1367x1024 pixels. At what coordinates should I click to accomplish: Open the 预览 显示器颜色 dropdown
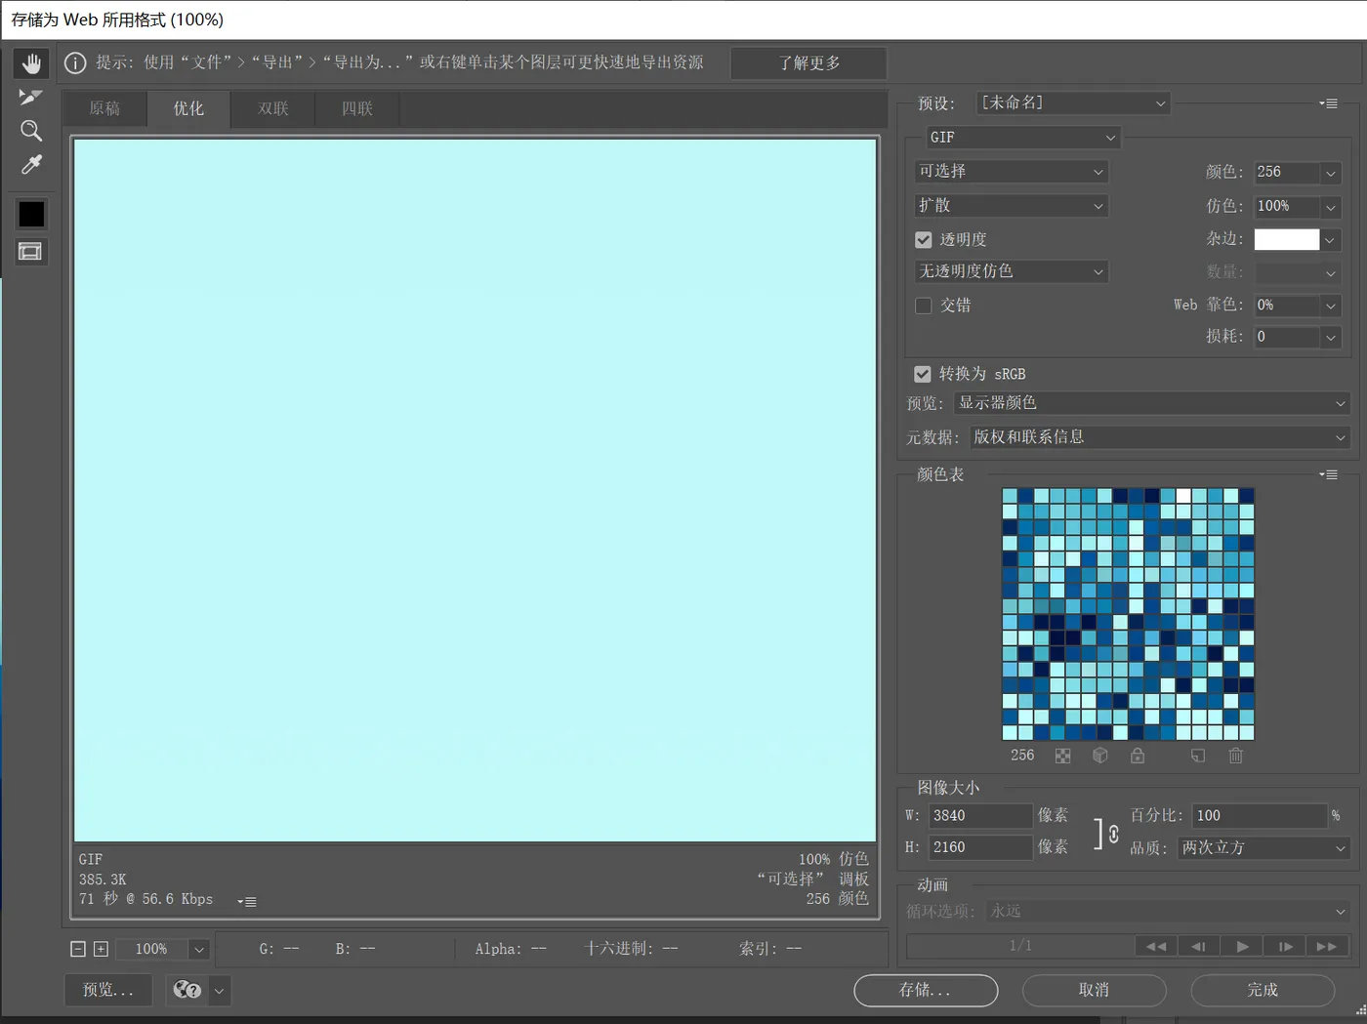point(1151,403)
